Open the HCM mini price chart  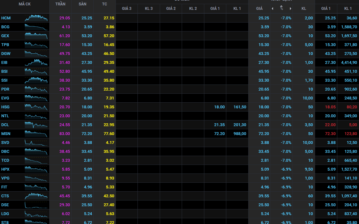click(x=36, y=18)
